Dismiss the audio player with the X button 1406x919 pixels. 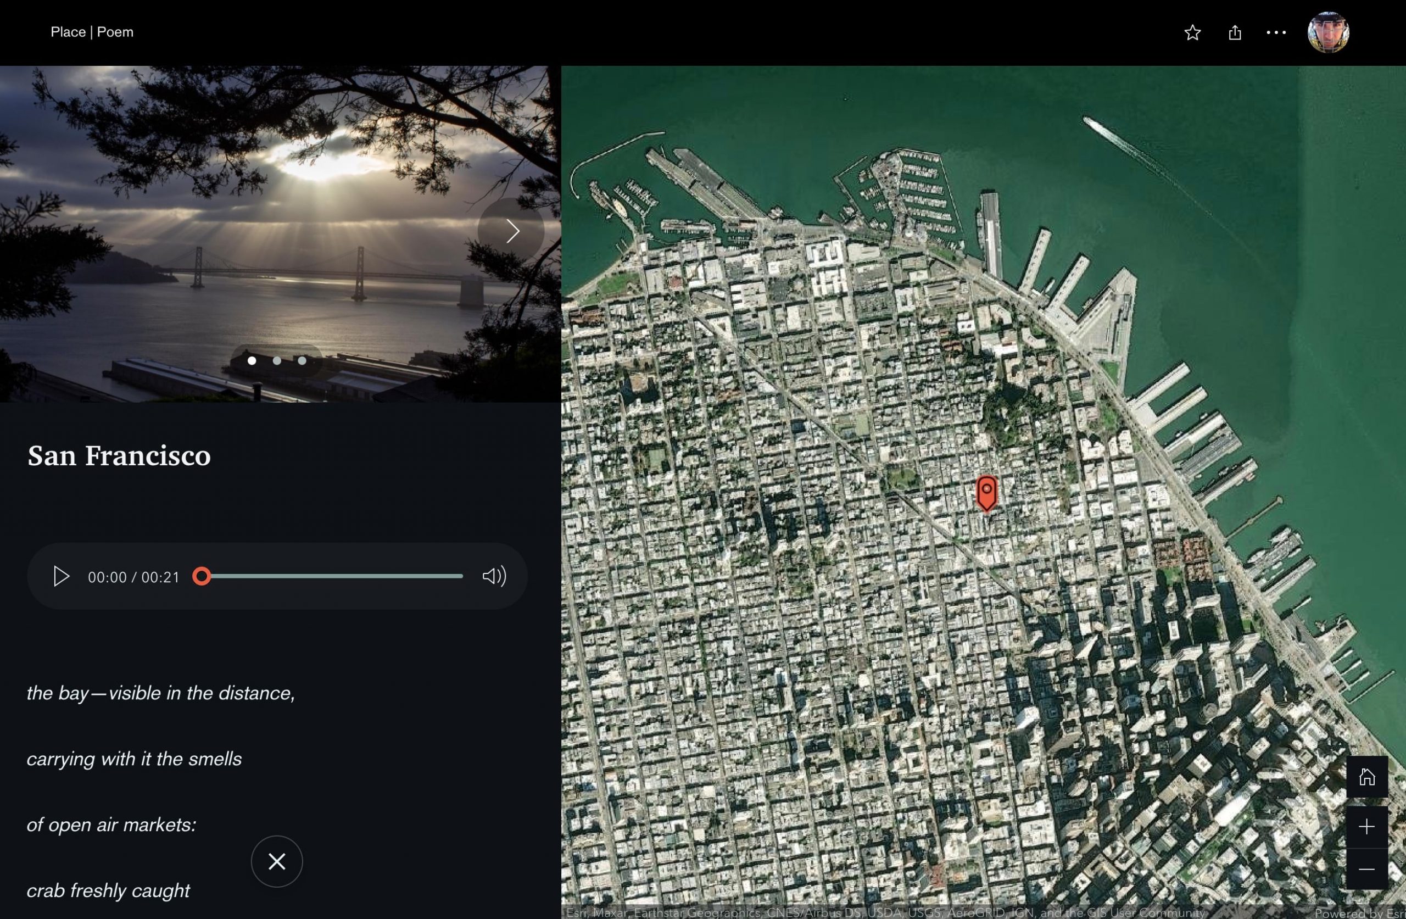[x=276, y=862]
